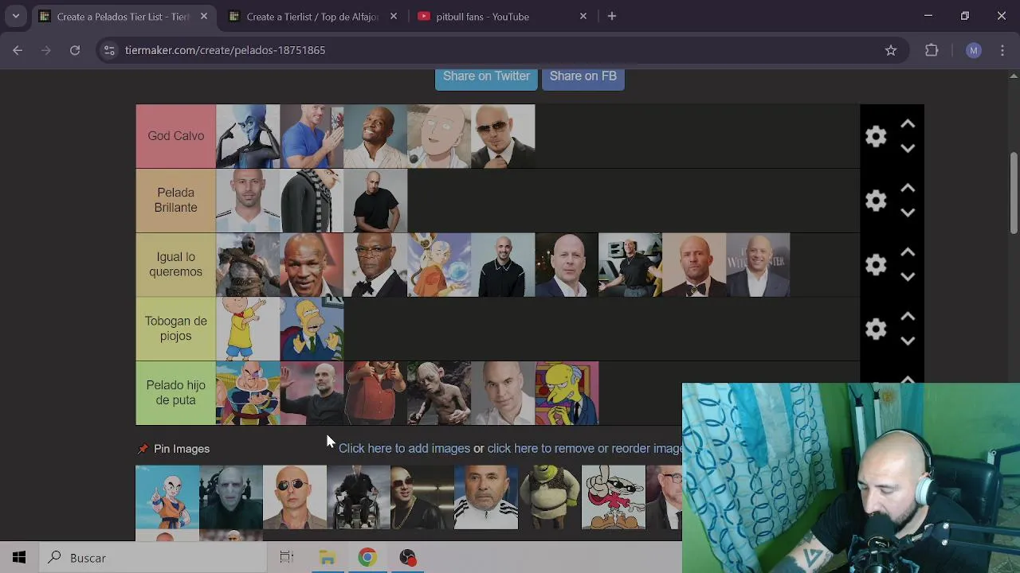1020x573 pixels.
Task: Open Chrome extensions menu
Action: coord(932,50)
